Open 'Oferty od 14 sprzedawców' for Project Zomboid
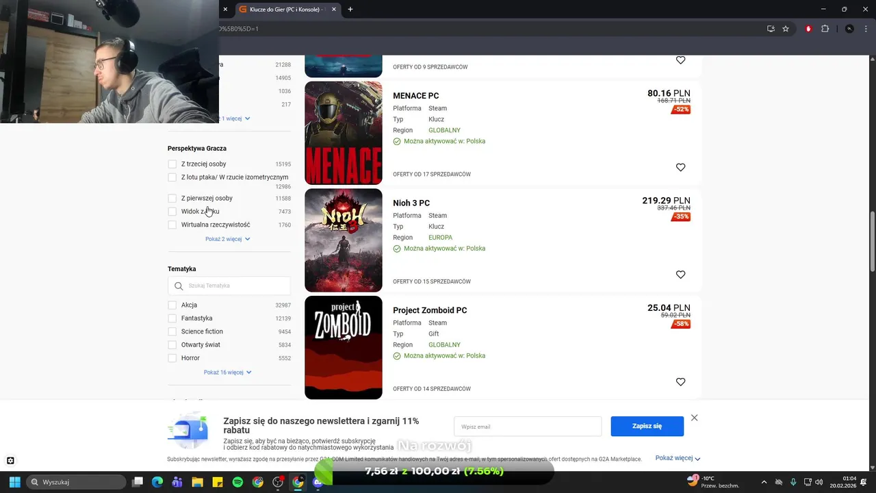Screen dimensions: 876x493 click(x=432, y=389)
